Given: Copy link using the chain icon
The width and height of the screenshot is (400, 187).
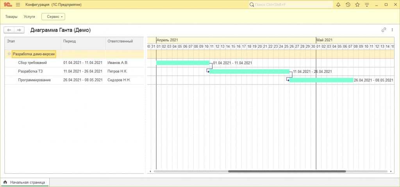Looking at the screenshot, I should tap(384, 30).
